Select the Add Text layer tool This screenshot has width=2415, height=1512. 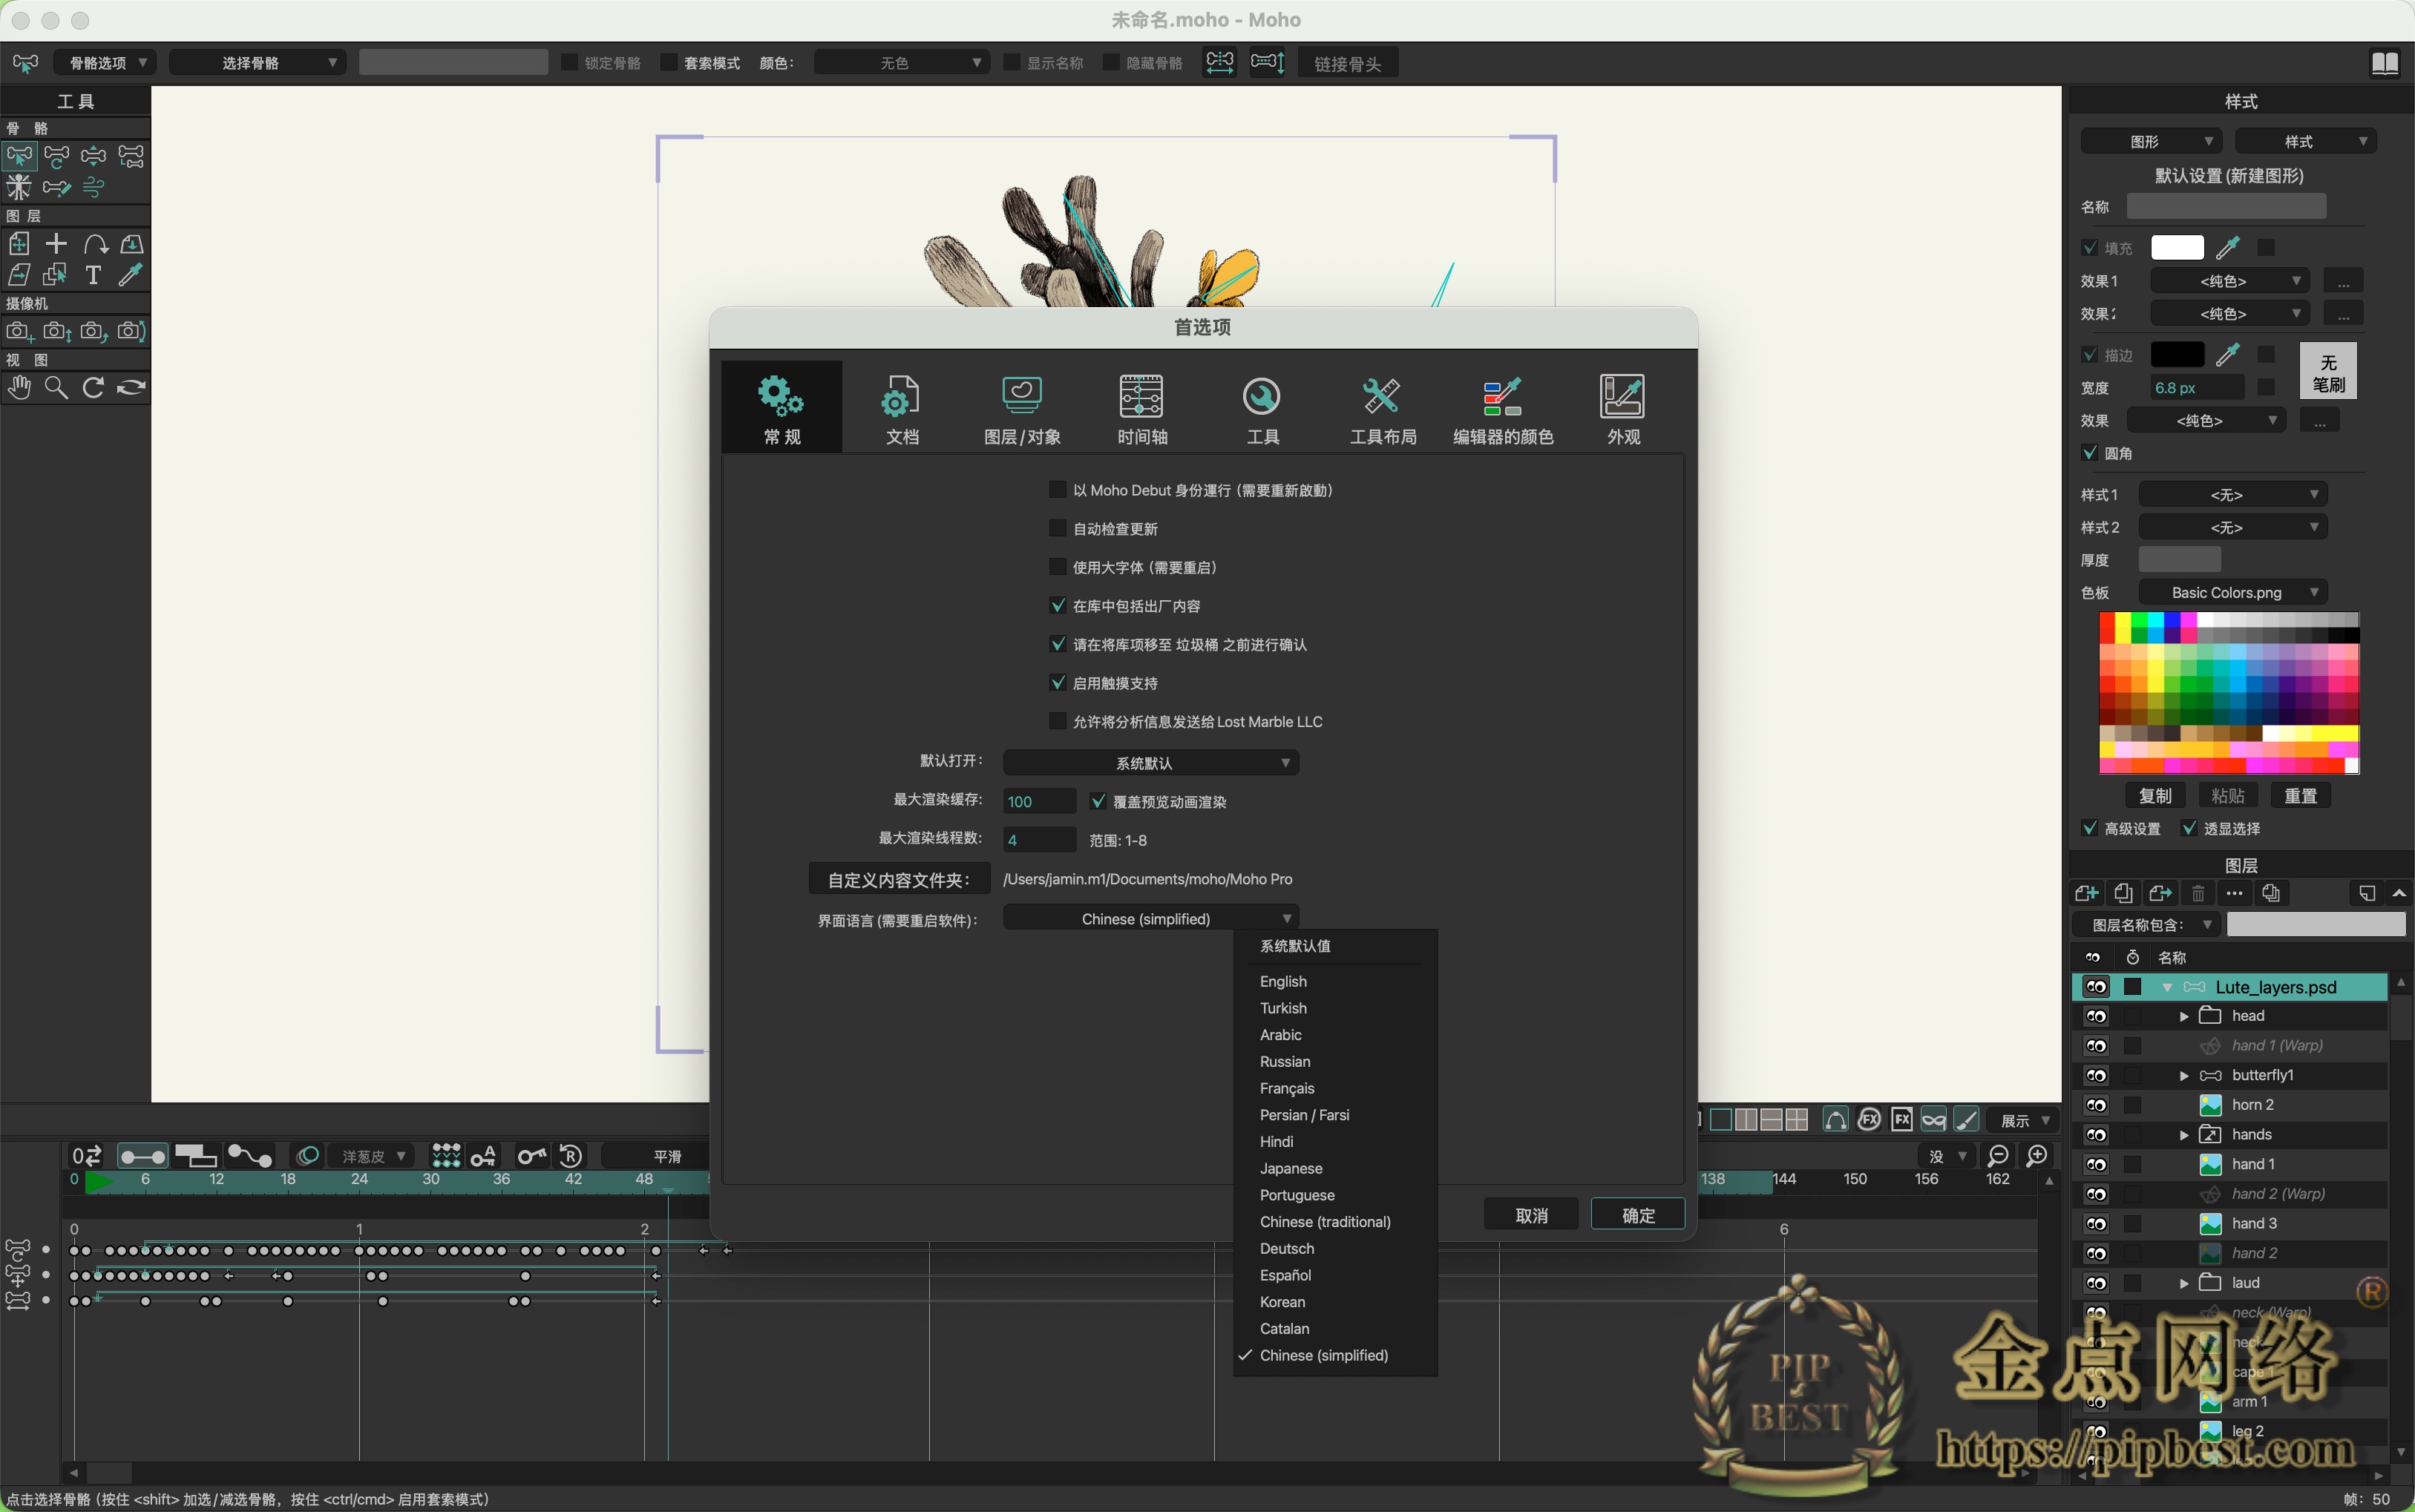point(93,275)
